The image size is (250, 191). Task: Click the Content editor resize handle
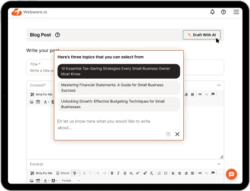(x=222, y=157)
